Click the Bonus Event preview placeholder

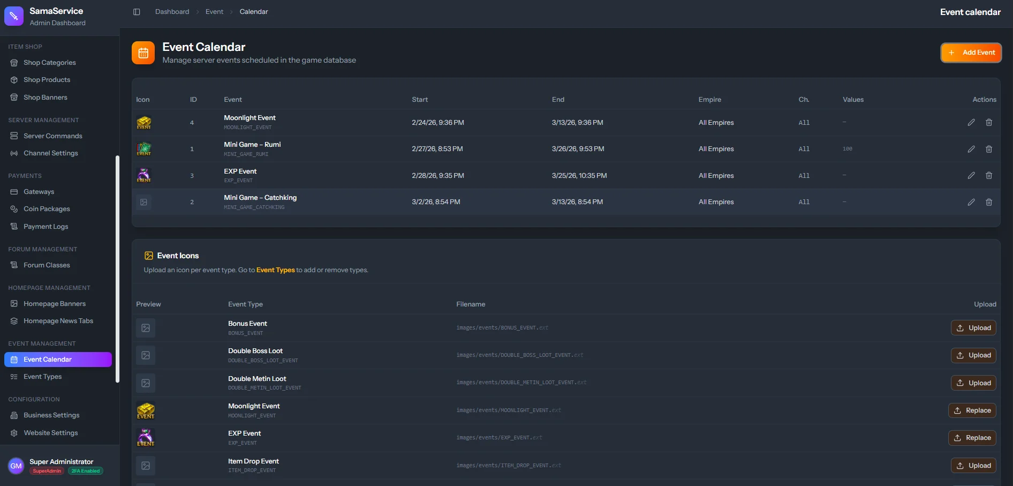(146, 328)
